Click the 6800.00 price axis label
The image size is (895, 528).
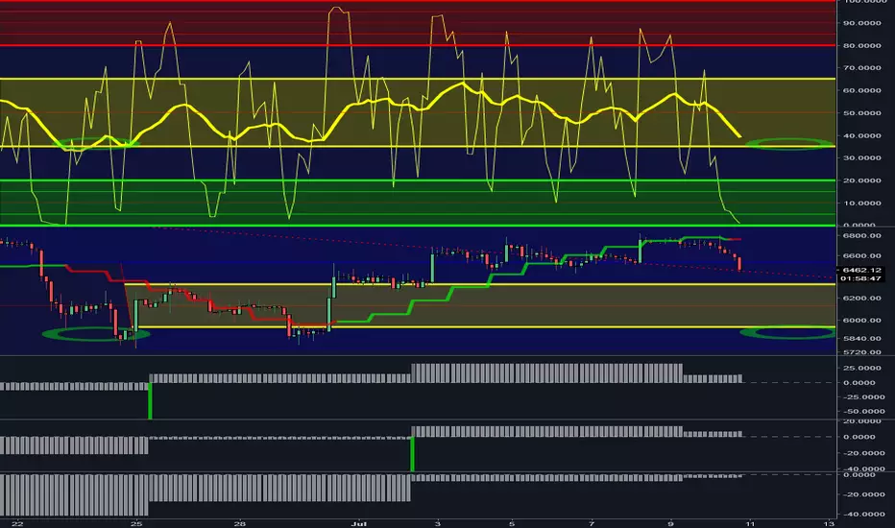(862, 236)
